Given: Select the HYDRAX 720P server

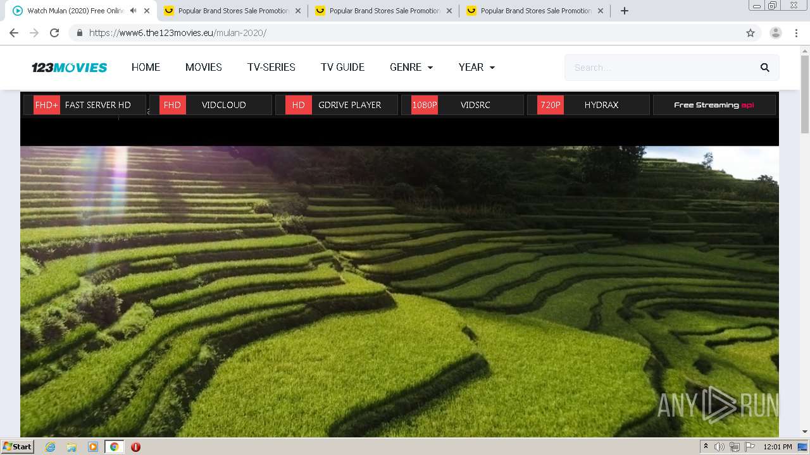Looking at the screenshot, I should [x=589, y=105].
